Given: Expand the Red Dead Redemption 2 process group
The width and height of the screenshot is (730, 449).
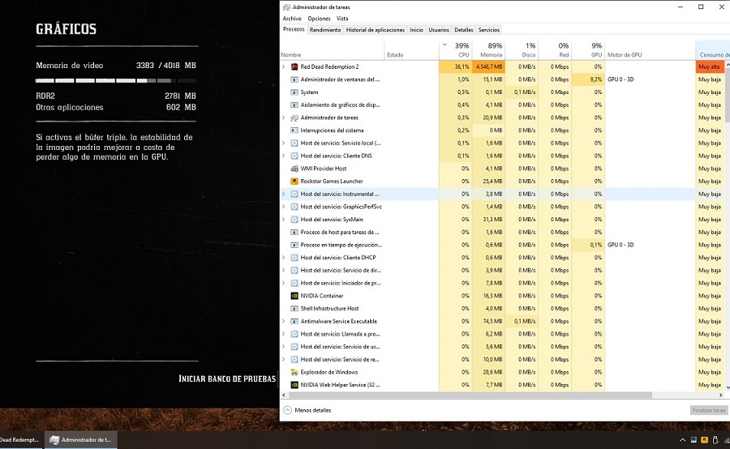Looking at the screenshot, I should pyautogui.click(x=284, y=66).
